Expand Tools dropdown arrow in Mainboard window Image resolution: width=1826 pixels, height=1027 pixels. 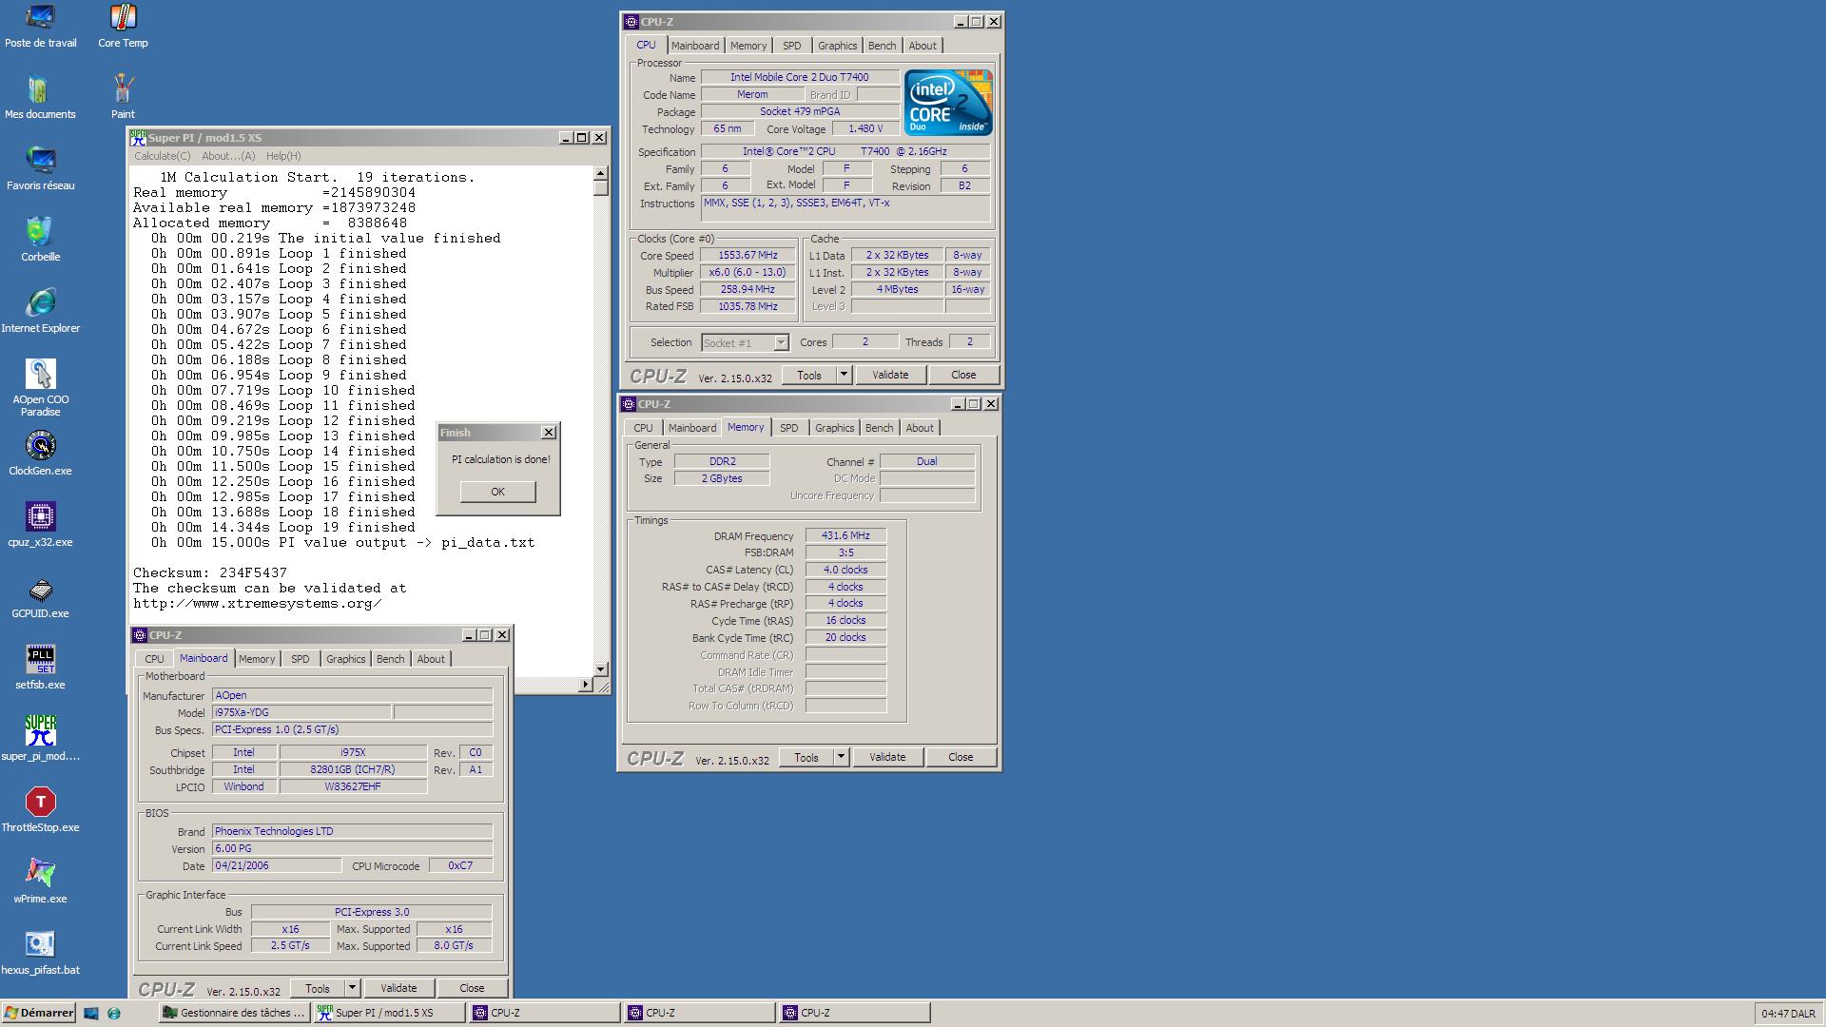pyautogui.click(x=352, y=988)
